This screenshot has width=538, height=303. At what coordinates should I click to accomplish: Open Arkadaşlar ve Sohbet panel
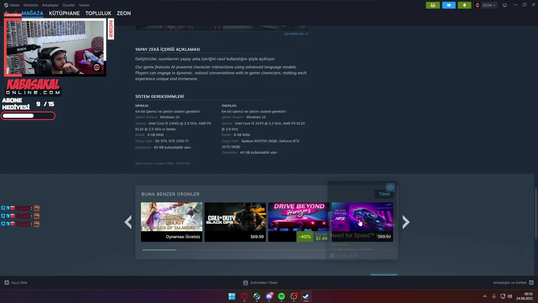tap(513, 282)
